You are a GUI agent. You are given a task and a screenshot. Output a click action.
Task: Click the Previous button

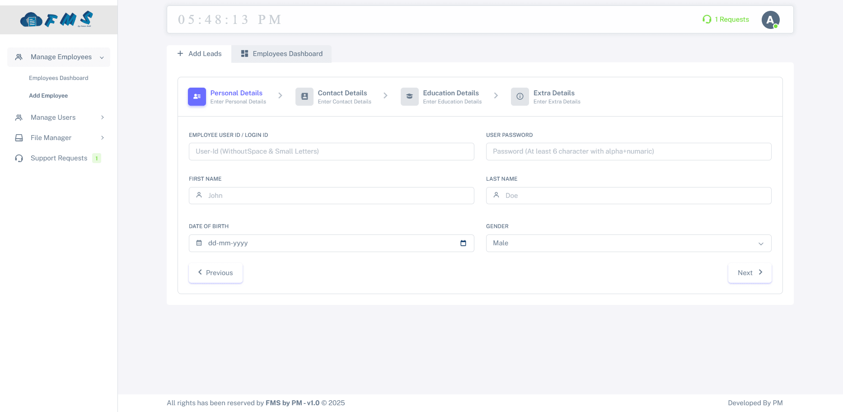point(215,272)
